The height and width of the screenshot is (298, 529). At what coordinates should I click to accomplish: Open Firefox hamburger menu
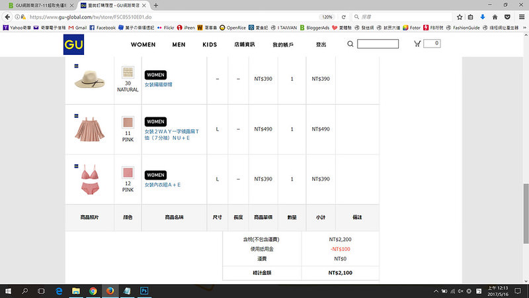(522, 17)
